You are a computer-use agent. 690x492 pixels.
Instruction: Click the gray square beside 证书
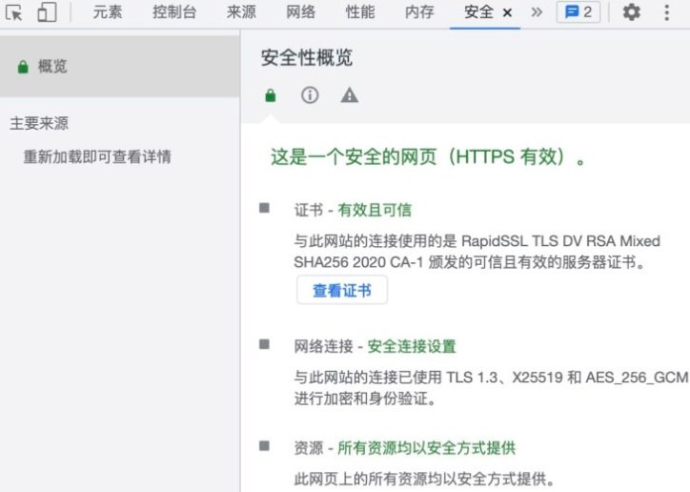tap(264, 208)
